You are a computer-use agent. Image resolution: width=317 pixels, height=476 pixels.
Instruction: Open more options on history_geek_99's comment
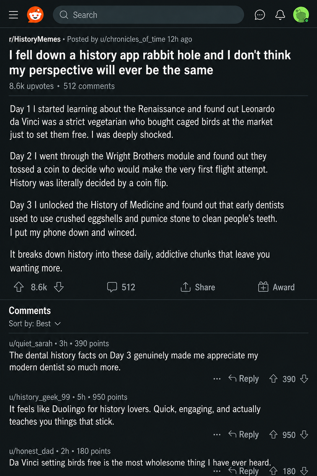(217, 434)
